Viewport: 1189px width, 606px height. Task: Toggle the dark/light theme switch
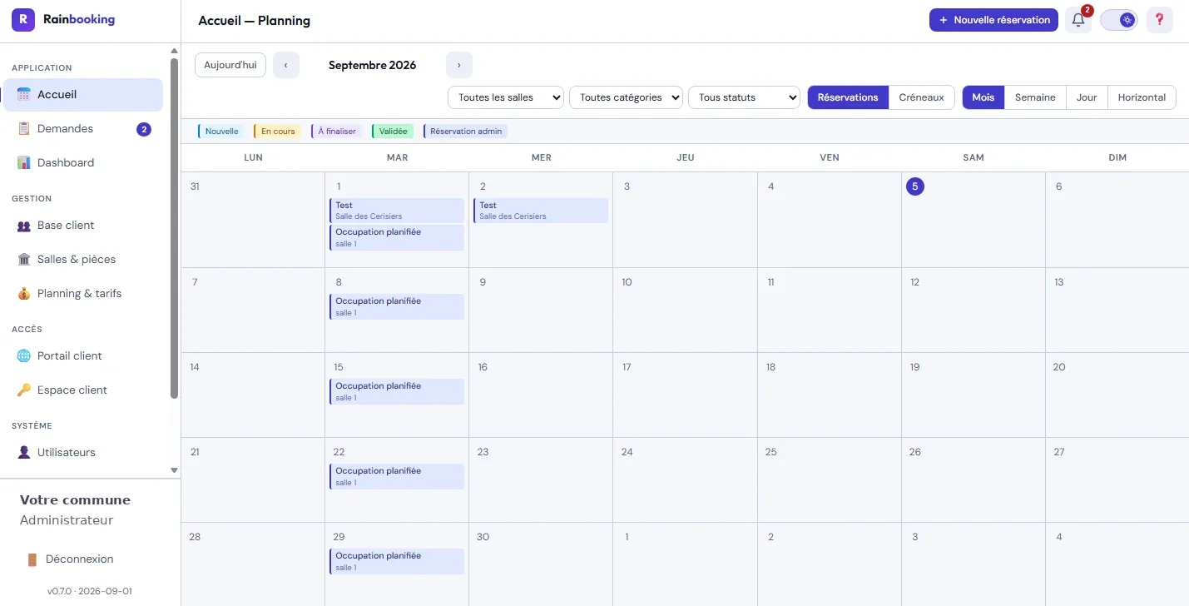[x=1119, y=20]
